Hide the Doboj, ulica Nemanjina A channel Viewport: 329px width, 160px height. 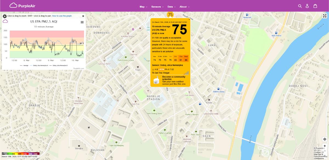click(41, 65)
